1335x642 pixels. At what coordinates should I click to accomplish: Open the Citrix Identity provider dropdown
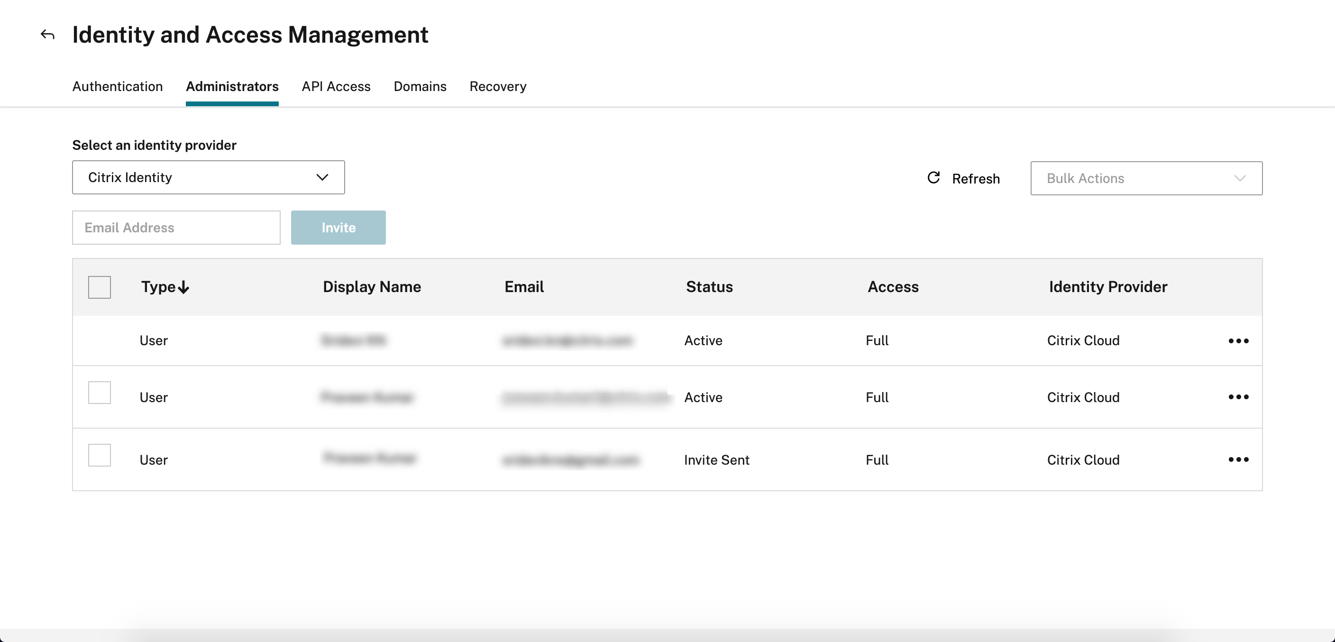(208, 177)
